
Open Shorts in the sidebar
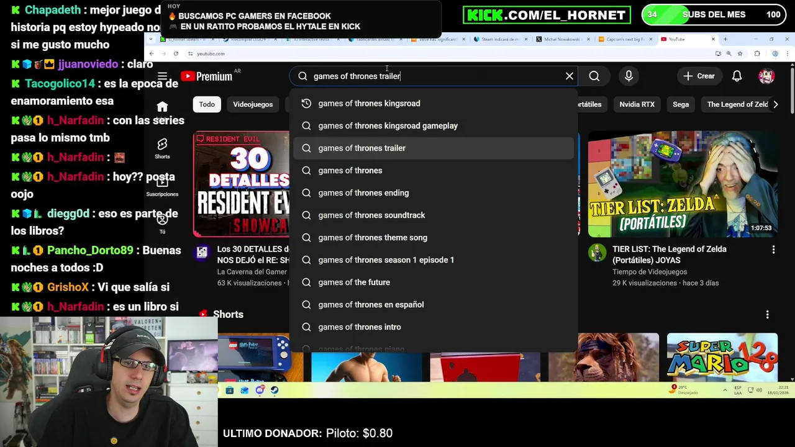162,148
